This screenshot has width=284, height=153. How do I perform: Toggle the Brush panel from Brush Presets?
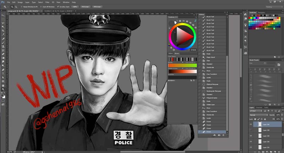(x=279, y=65)
